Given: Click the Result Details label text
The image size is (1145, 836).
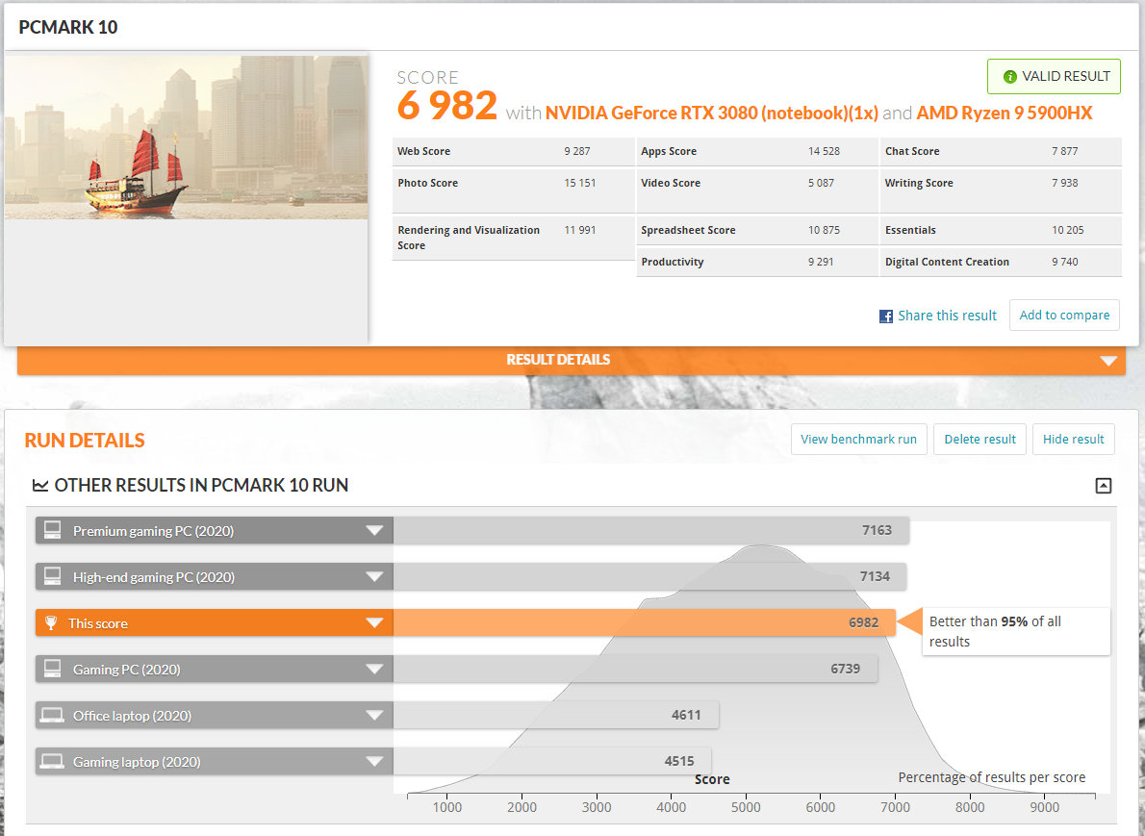Looking at the screenshot, I should click(x=558, y=360).
